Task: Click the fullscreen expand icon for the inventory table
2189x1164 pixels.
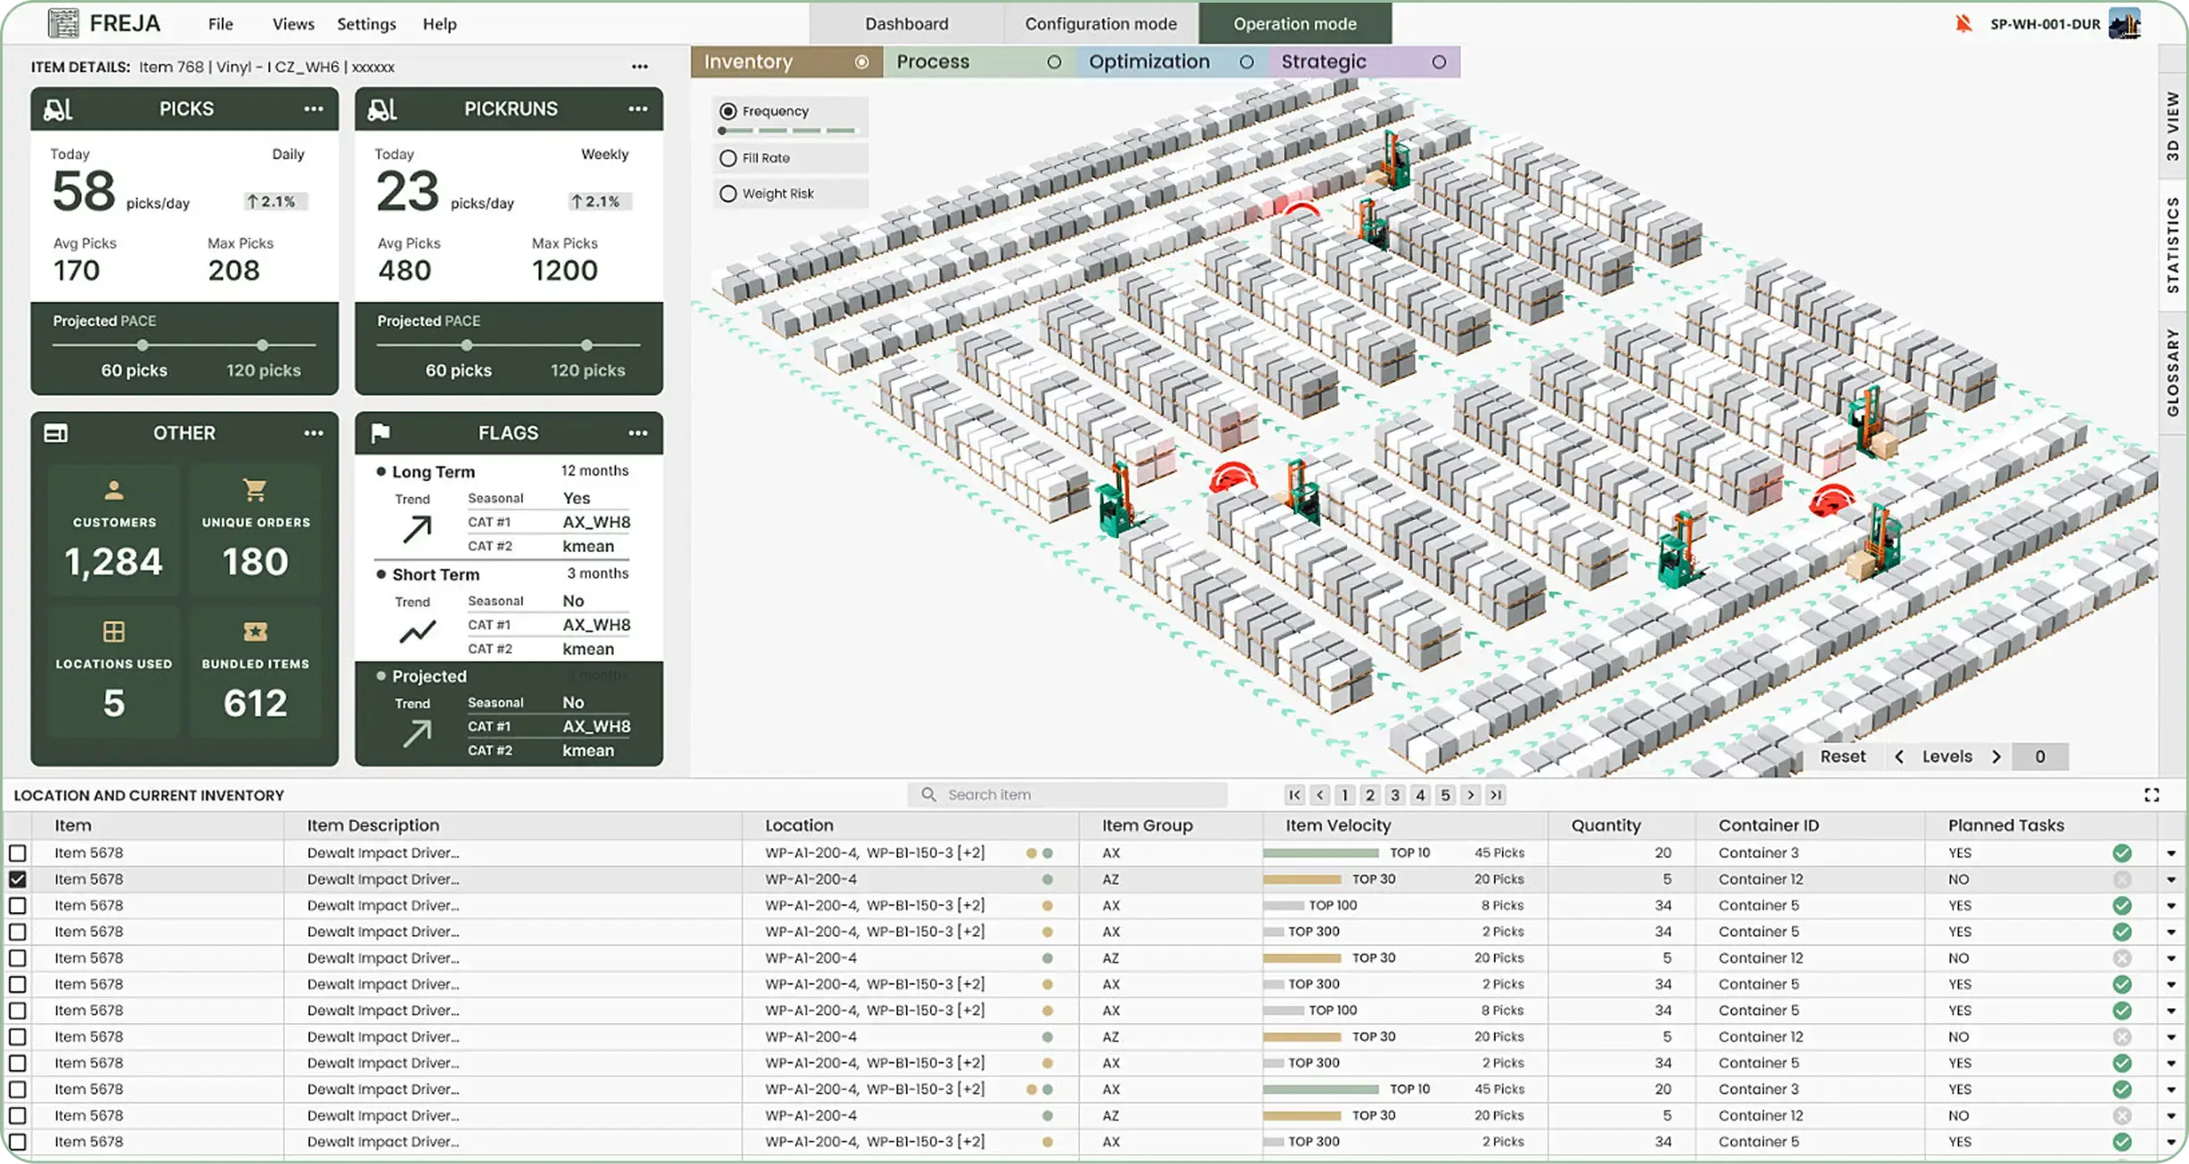Action: point(2152,795)
